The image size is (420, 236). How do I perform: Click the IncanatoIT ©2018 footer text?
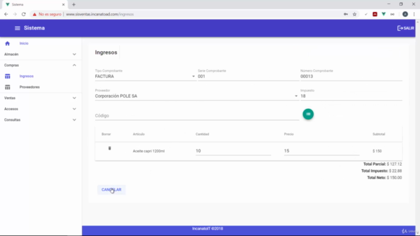207,229
